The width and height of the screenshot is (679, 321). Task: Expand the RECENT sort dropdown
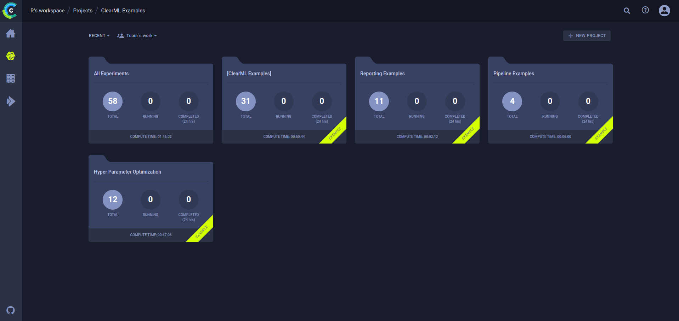point(99,36)
